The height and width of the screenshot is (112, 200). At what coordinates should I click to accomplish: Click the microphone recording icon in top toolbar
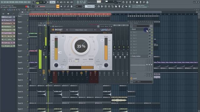[130, 2]
